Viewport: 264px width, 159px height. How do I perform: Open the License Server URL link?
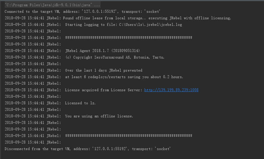point(171,90)
